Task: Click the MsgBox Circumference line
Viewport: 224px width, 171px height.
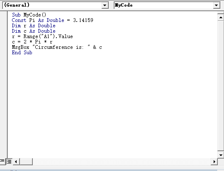Action: tap(57, 47)
